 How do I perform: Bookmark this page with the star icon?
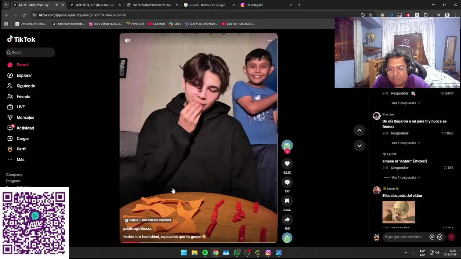[x=370, y=15]
